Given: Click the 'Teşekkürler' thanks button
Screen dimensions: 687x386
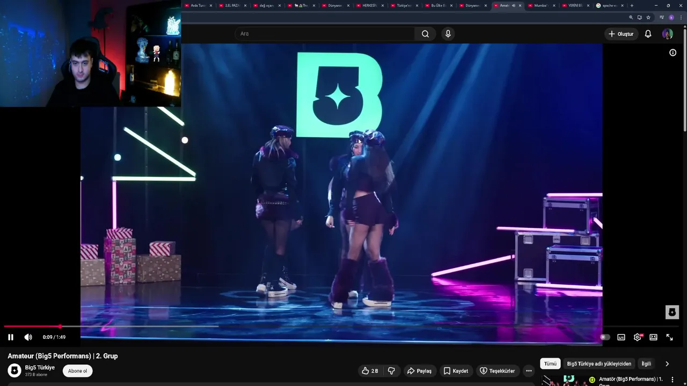Looking at the screenshot, I should coord(497,371).
